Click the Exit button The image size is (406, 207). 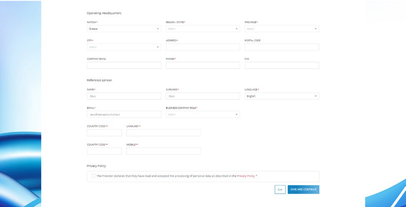[x=280, y=190]
